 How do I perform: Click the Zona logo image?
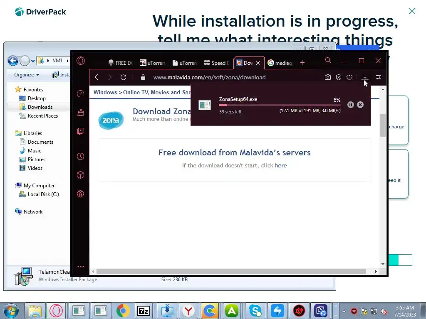[x=111, y=120]
